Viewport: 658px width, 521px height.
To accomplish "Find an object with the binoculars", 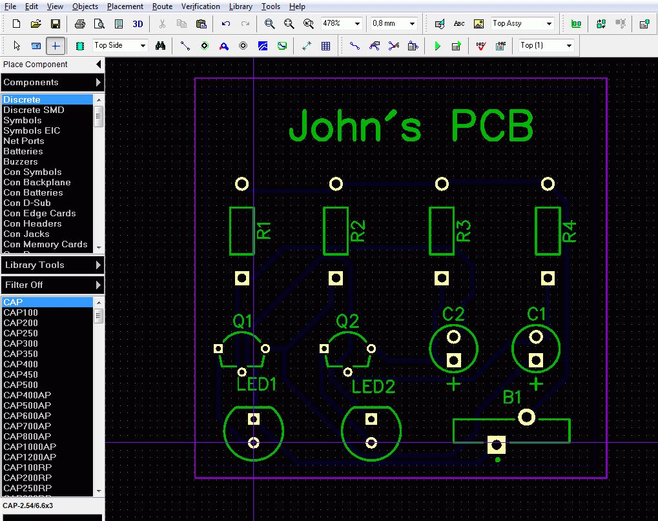I will tap(160, 45).
